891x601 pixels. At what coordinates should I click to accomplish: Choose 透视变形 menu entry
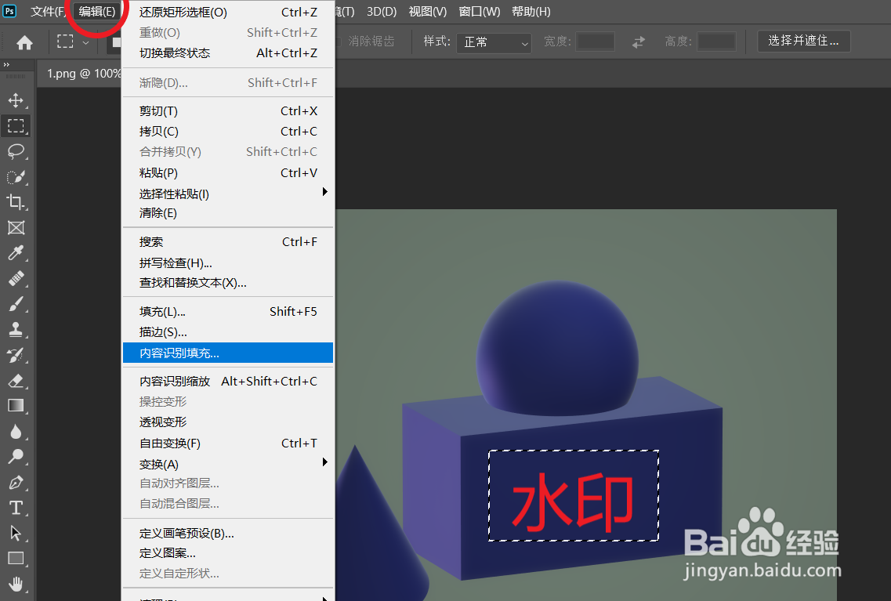(x=228, y=422)
